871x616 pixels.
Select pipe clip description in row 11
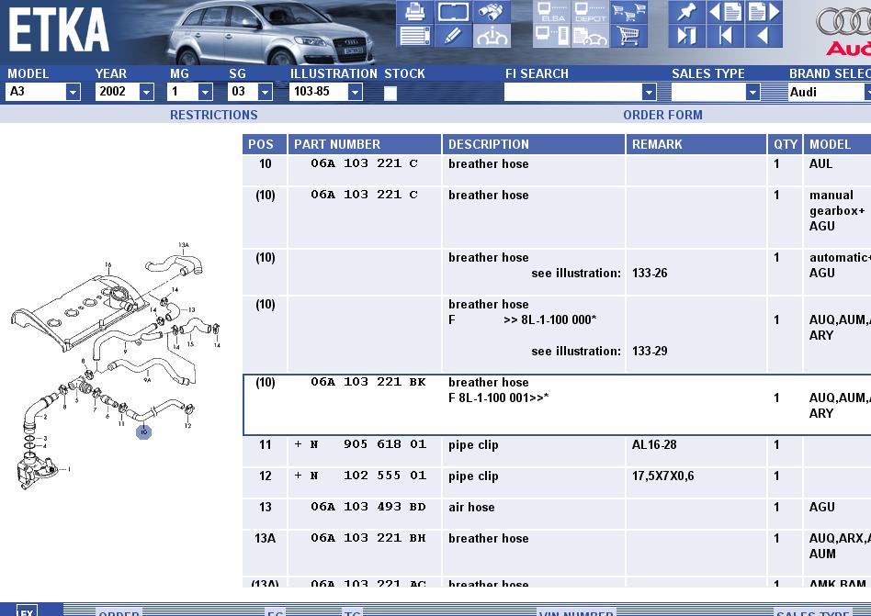[x=473, y=445]
